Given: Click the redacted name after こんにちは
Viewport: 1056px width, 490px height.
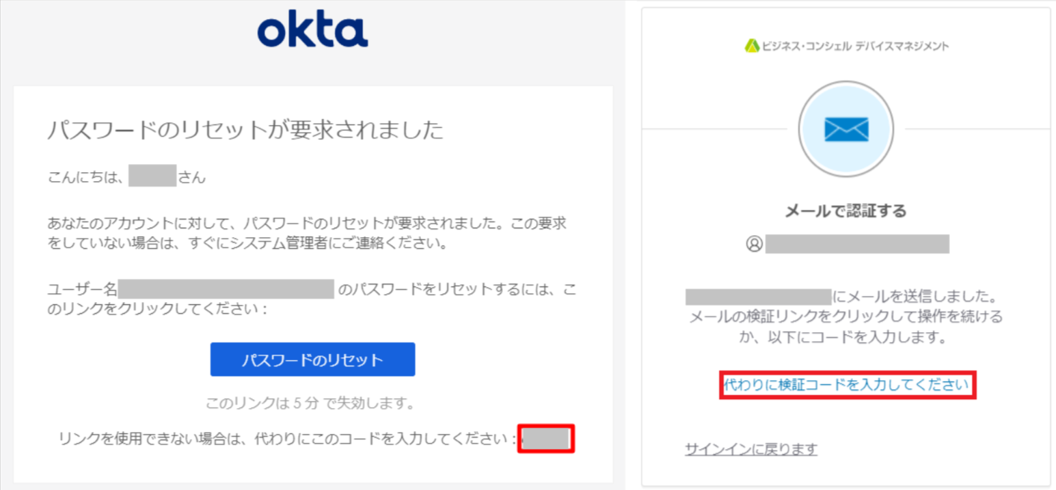Looking at the screenshot, I should 152,178.
